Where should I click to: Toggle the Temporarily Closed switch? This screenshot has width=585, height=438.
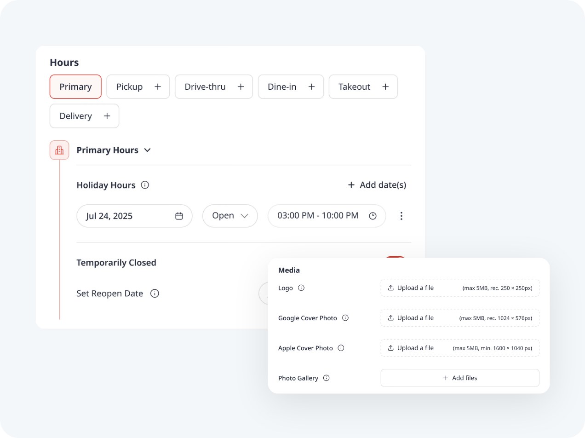point(396,258)
